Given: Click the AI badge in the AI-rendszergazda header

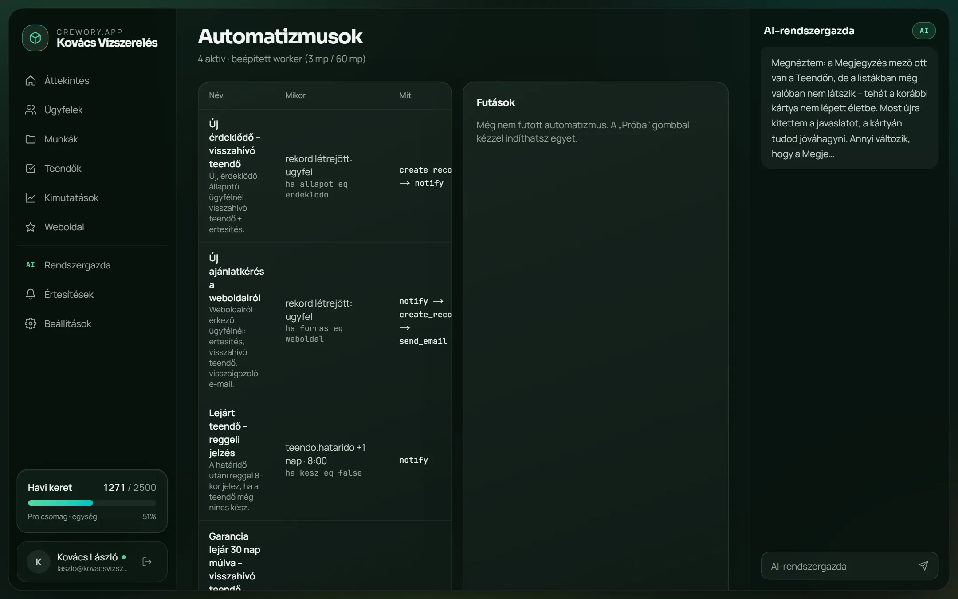Looking at the screenshot, I should point(924,31).
